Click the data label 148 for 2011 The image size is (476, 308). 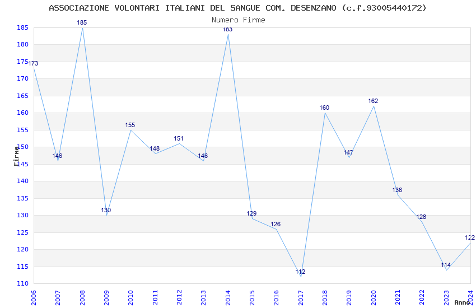tap(155, 148)
